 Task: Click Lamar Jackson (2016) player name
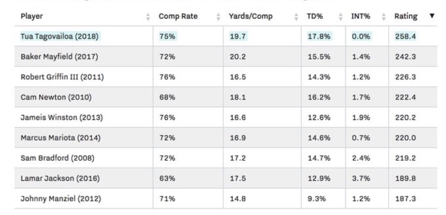59,178
